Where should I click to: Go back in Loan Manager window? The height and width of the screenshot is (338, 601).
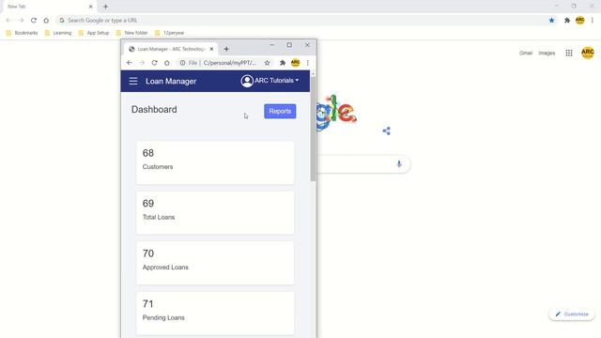click(x=130, y=63)
